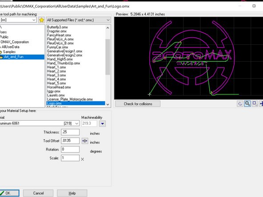Select Laurels.omx file
The width and height of the screenshot is (263, 197).
point(56,95)
